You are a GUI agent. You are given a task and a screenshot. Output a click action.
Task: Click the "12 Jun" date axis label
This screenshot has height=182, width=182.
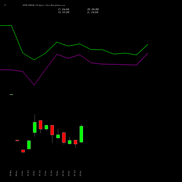point(28,173)
